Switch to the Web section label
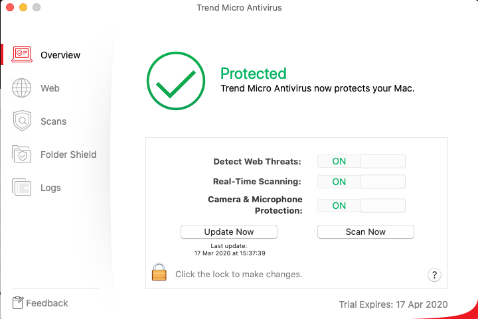This screenshot has width=478, height=319. pos(50,88)
